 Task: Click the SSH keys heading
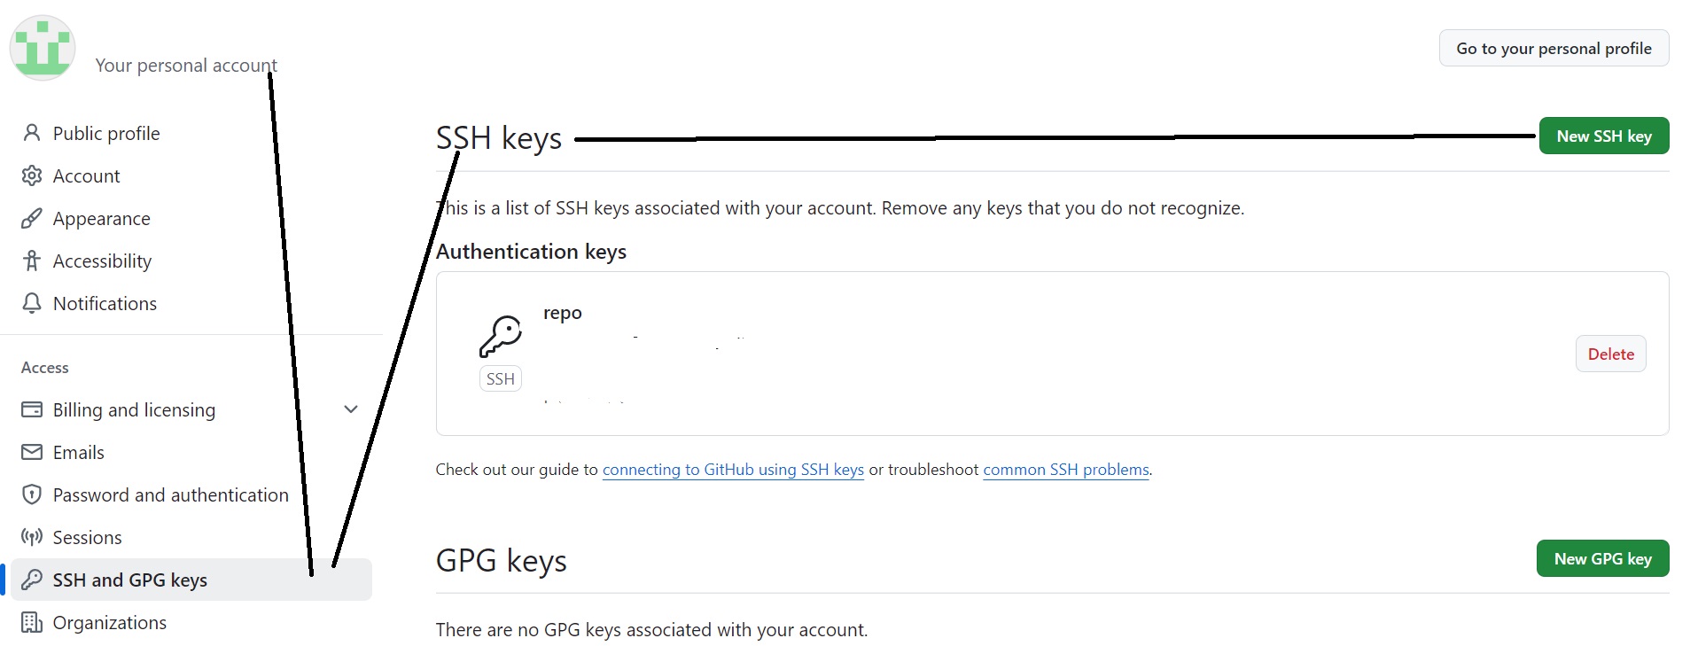pos(499,138)
